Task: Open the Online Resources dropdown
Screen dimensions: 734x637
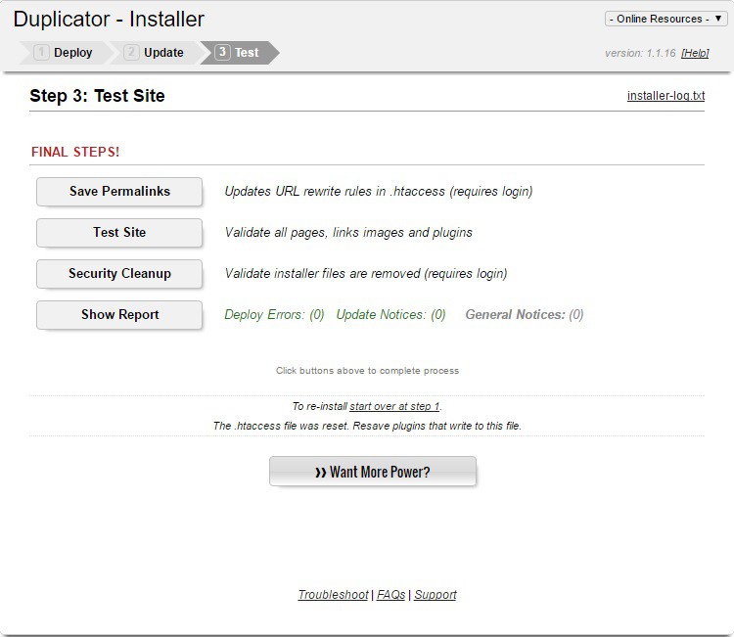Action: (x=665, y=19)
